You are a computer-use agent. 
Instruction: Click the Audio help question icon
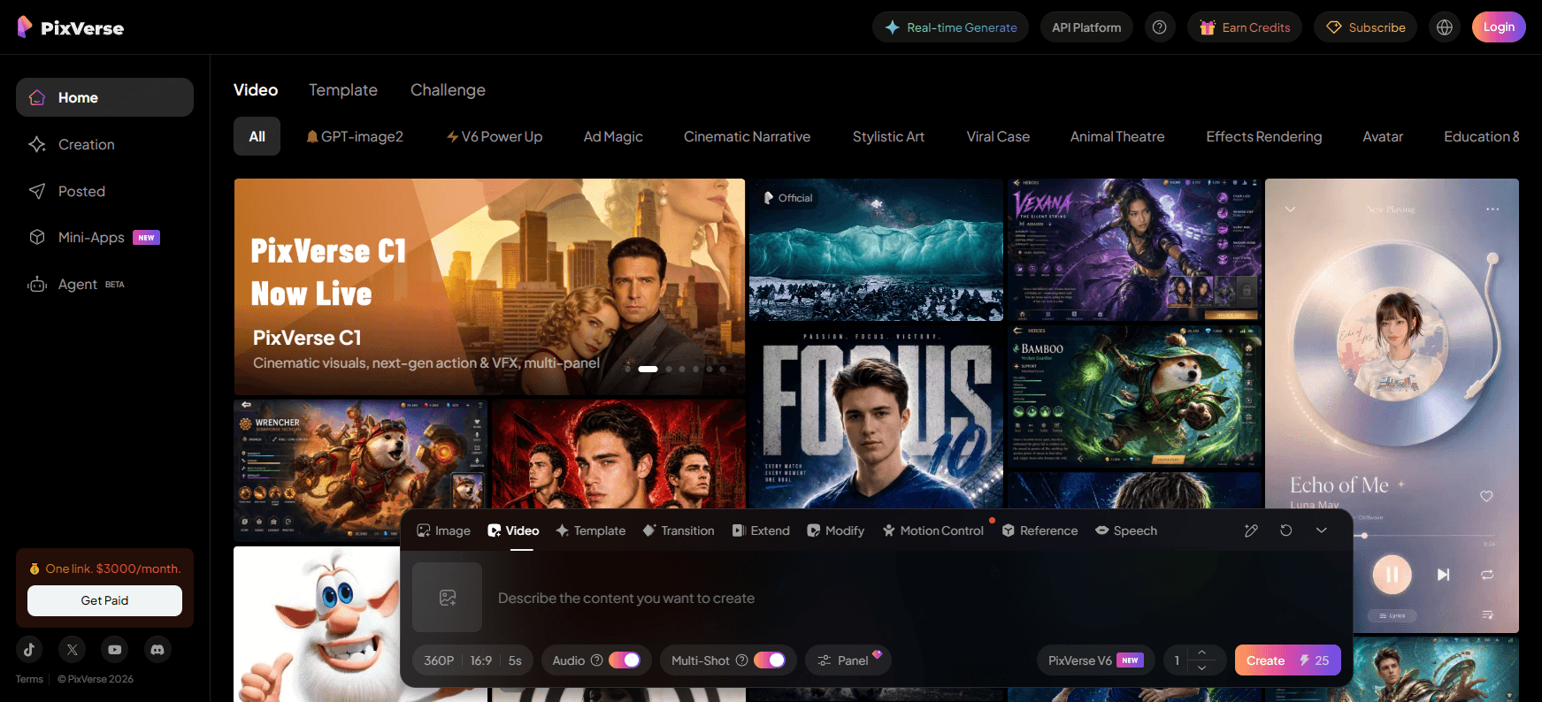click(596, 660)
